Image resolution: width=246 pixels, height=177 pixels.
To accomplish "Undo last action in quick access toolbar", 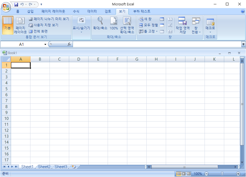I will [22, 4].
